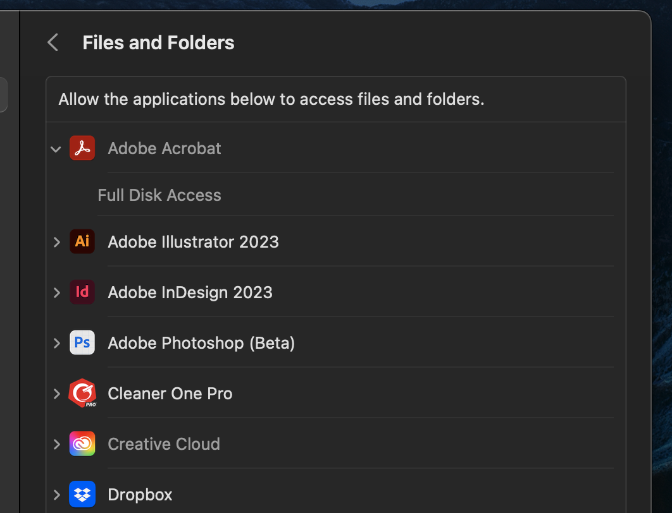Click the Adobe InDesign 2023 icon
Viewport: 672px width, 513px height.
point(82,292)
